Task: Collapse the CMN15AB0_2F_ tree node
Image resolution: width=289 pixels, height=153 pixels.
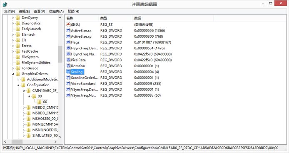Action: tap(24, 91)
